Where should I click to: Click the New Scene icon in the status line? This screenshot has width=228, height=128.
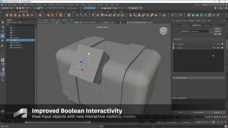tap(17, 8)
